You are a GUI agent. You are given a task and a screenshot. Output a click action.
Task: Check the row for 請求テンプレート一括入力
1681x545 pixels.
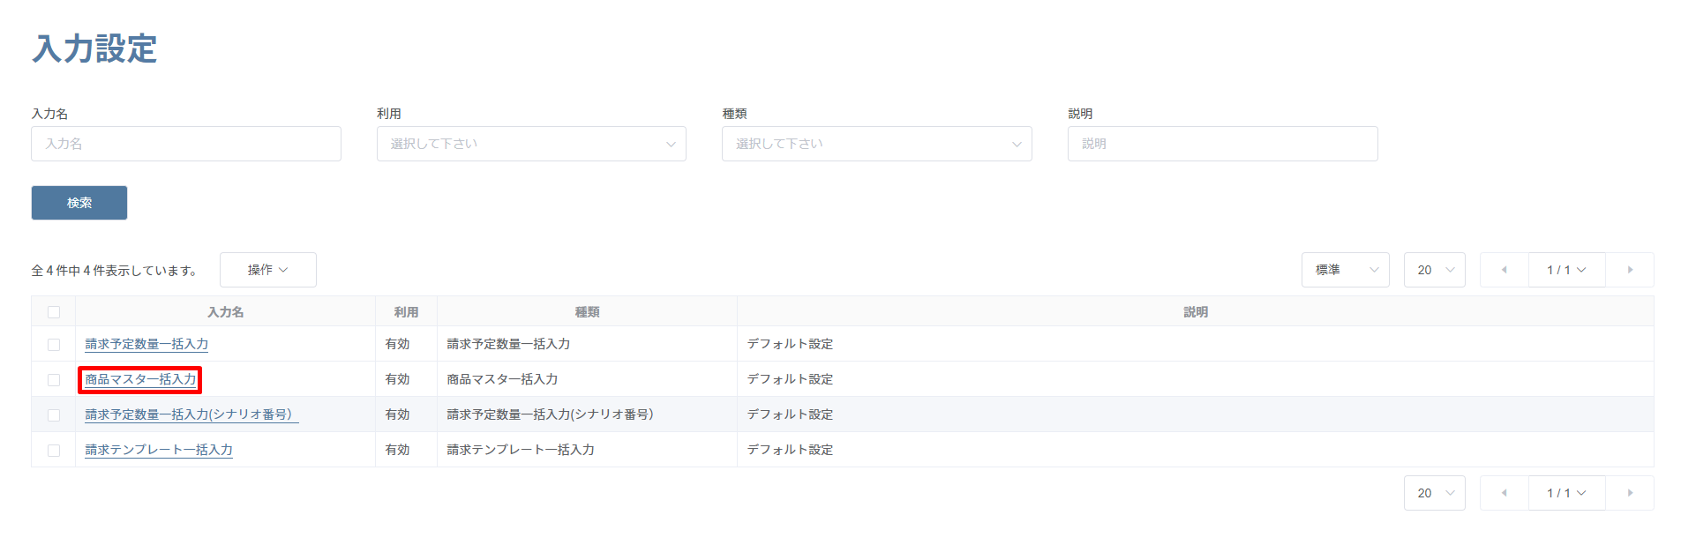[x=54, y=451]
